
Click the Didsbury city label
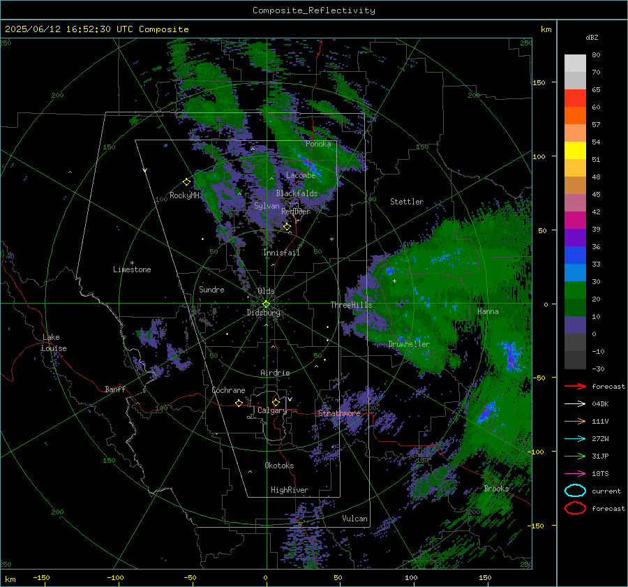(263, 313)
